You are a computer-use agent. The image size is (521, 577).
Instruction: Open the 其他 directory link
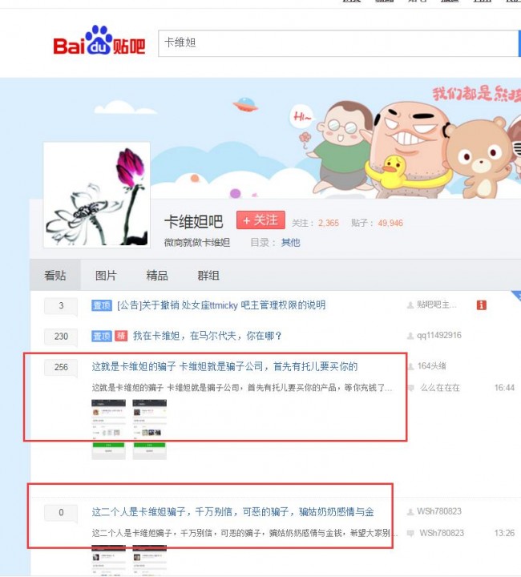[x=290, y=243]
